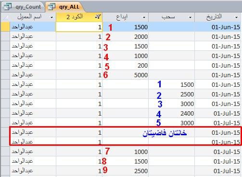This screenshot has height=177, width=242.
Task: Click the select-all corner triangle of the datasheet
Action: (x=5, y=17)
